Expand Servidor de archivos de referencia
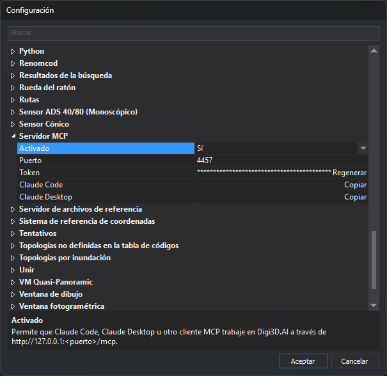This screenshot has width=387, height=376. point(13,210)
